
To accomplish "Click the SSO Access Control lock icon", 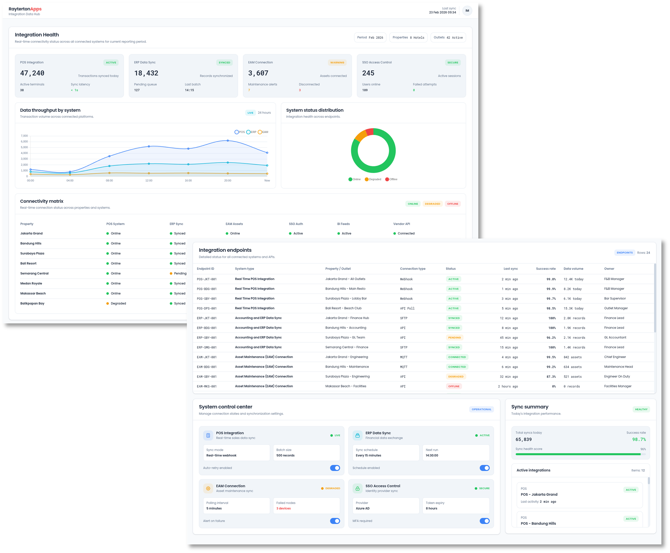I will [358, 488].
